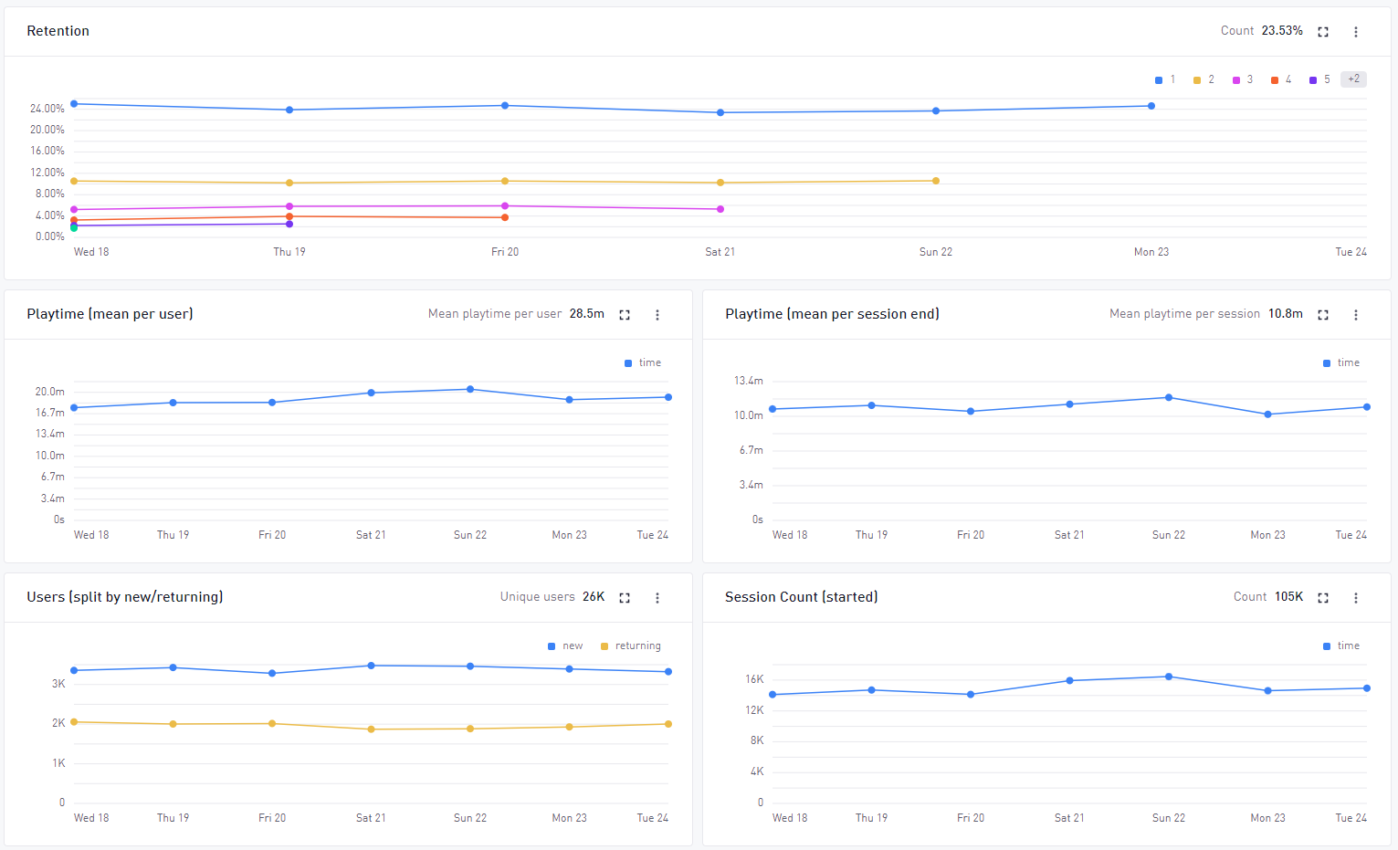The width and height of the screenshot is (1398, 850).
Task: Click the Retention panel title
Action: coord(58,31)
